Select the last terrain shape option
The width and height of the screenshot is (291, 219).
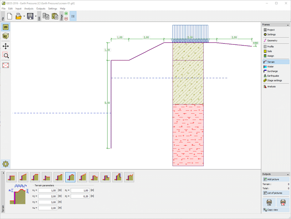coord(129,177)
